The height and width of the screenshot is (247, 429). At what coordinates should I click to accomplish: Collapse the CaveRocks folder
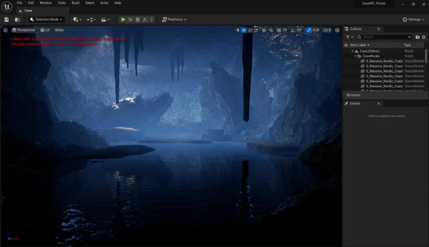[355, 56]
